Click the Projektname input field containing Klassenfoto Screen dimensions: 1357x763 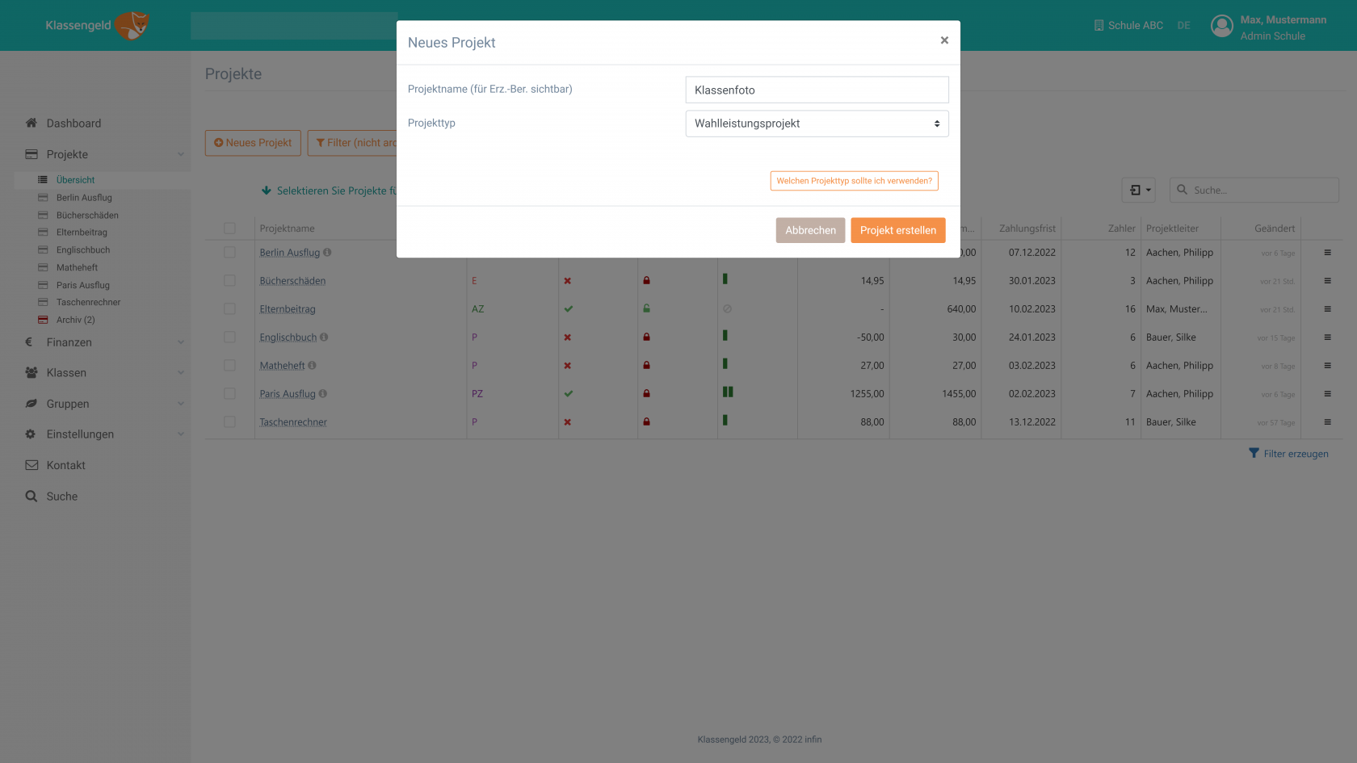point(817,90)
